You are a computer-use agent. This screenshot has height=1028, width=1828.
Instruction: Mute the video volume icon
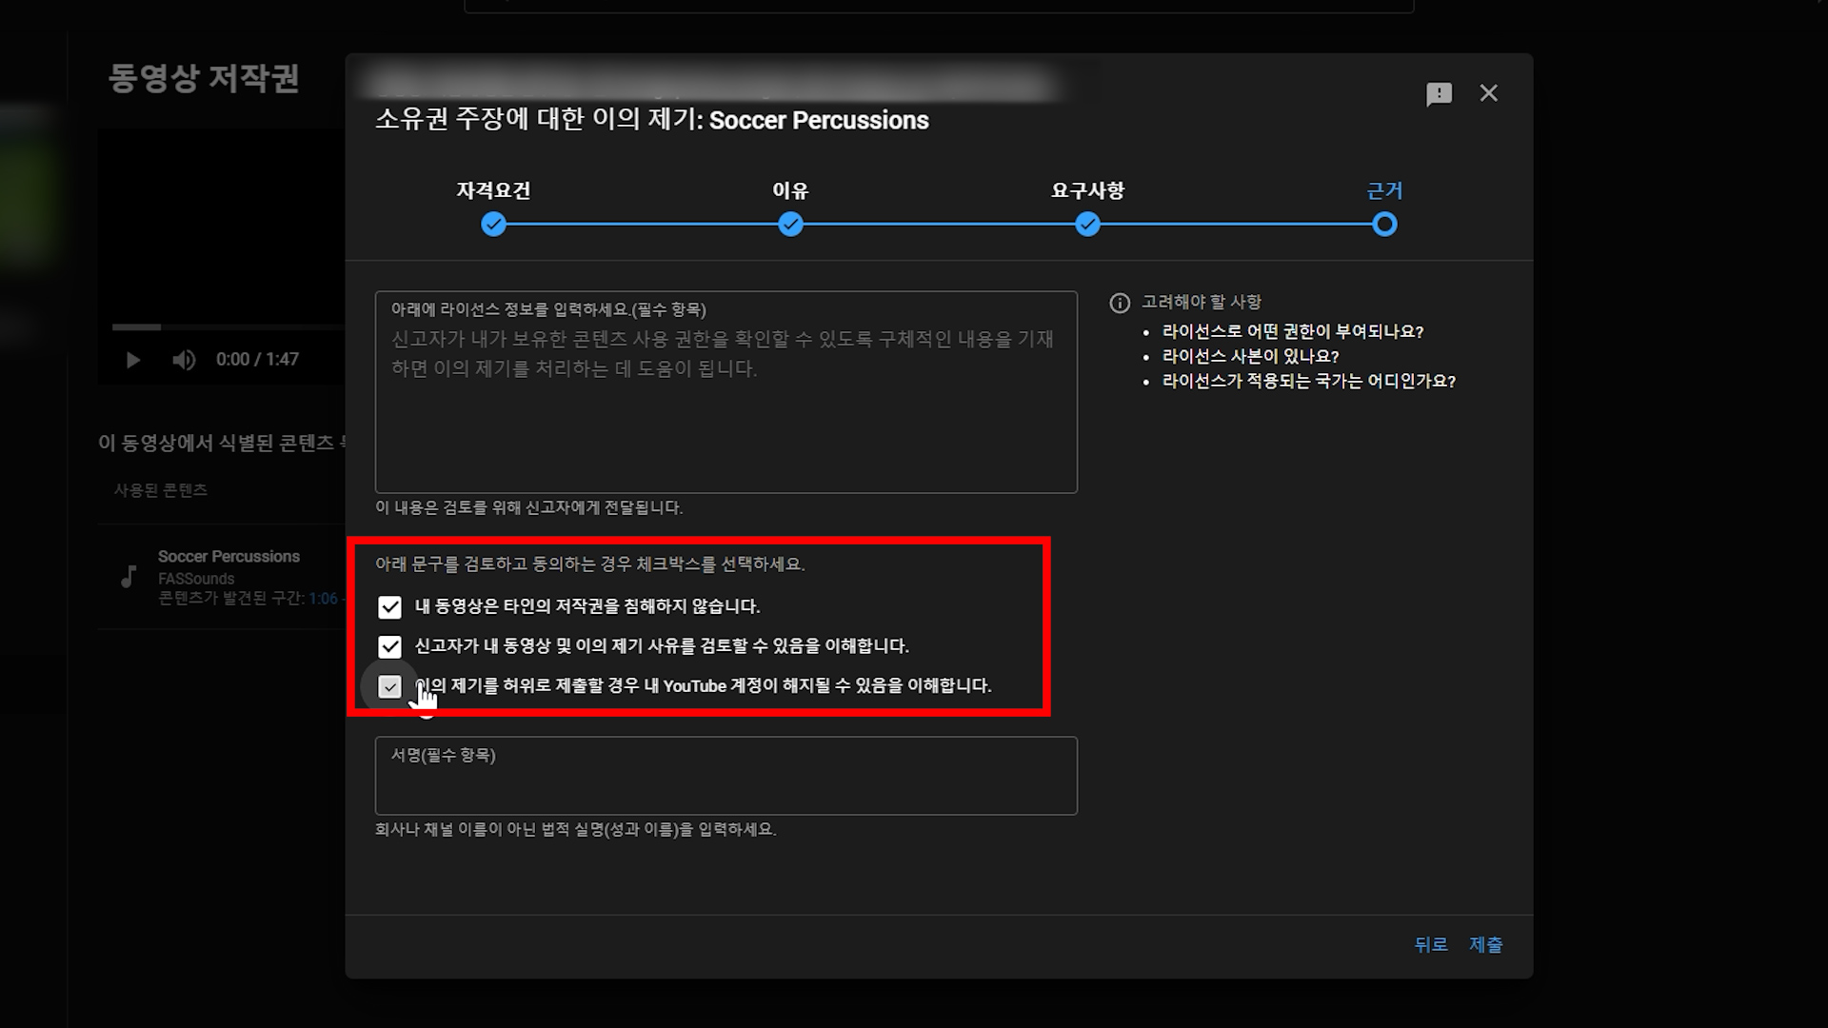pyautogui.click(x=183, y=360)
